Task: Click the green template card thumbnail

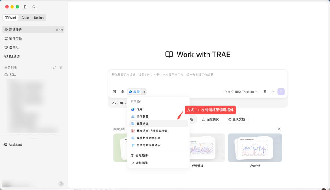Action: [x=120, y=148]
